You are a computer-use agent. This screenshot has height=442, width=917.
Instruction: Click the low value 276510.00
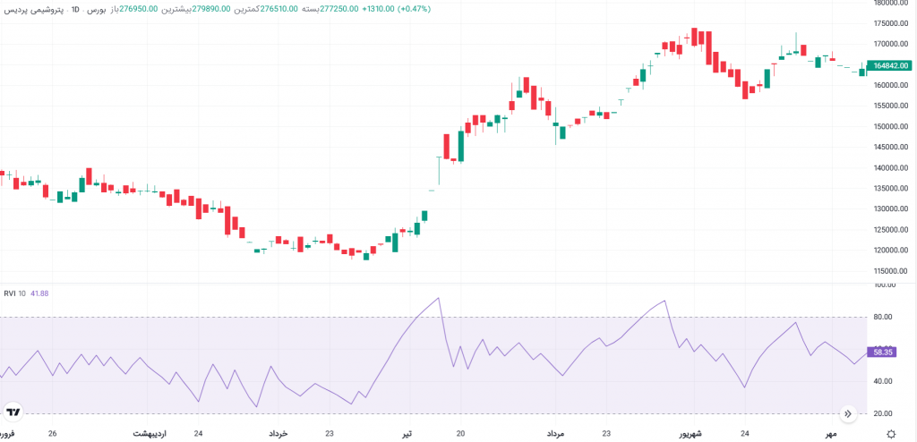[x=279, y=9]
